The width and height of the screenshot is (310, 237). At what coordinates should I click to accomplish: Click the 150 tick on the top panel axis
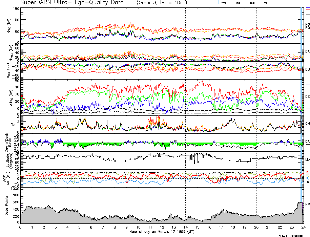pyautogui.click(x=16, y=9)
